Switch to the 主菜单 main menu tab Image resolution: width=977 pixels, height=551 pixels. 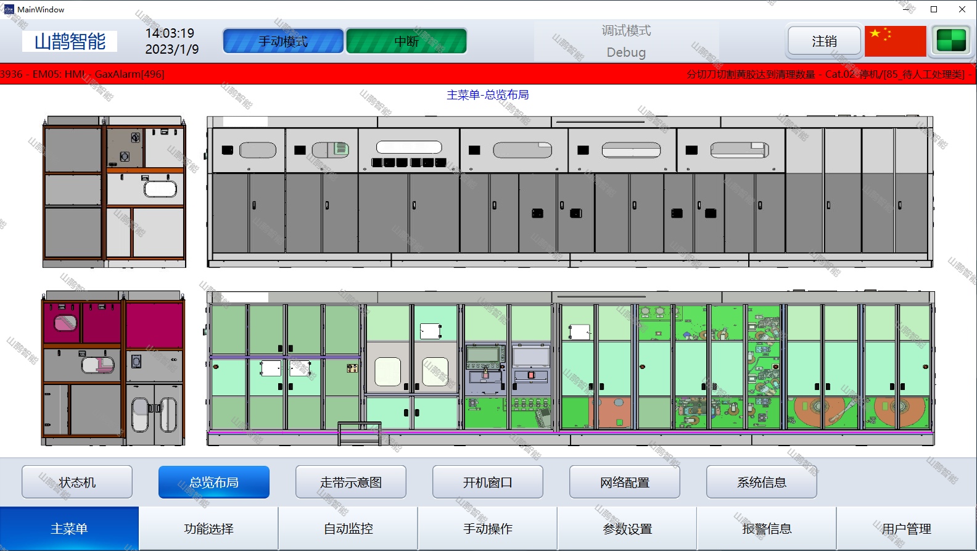[69, 529]
